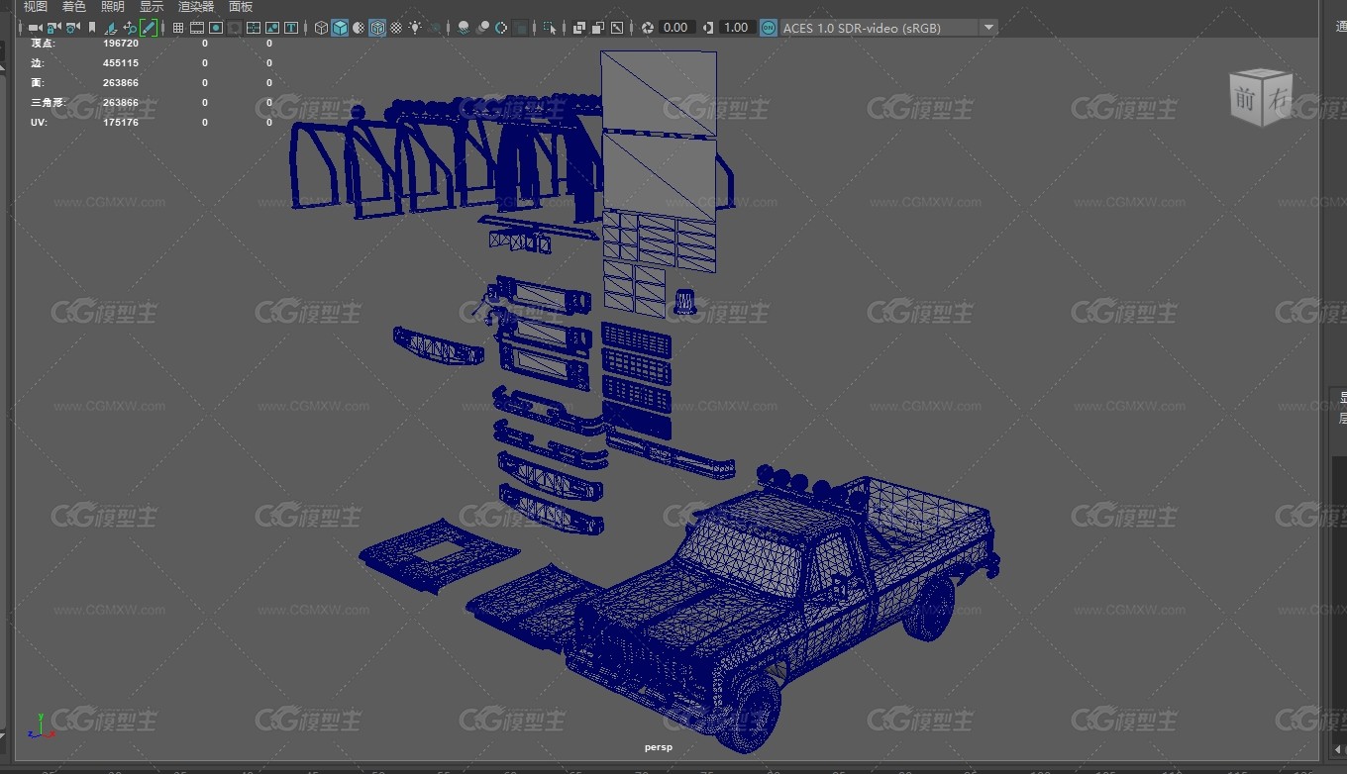Click the 顶点 count 196720
Viewport: 1347px width, 774px height.
point(121,44)
